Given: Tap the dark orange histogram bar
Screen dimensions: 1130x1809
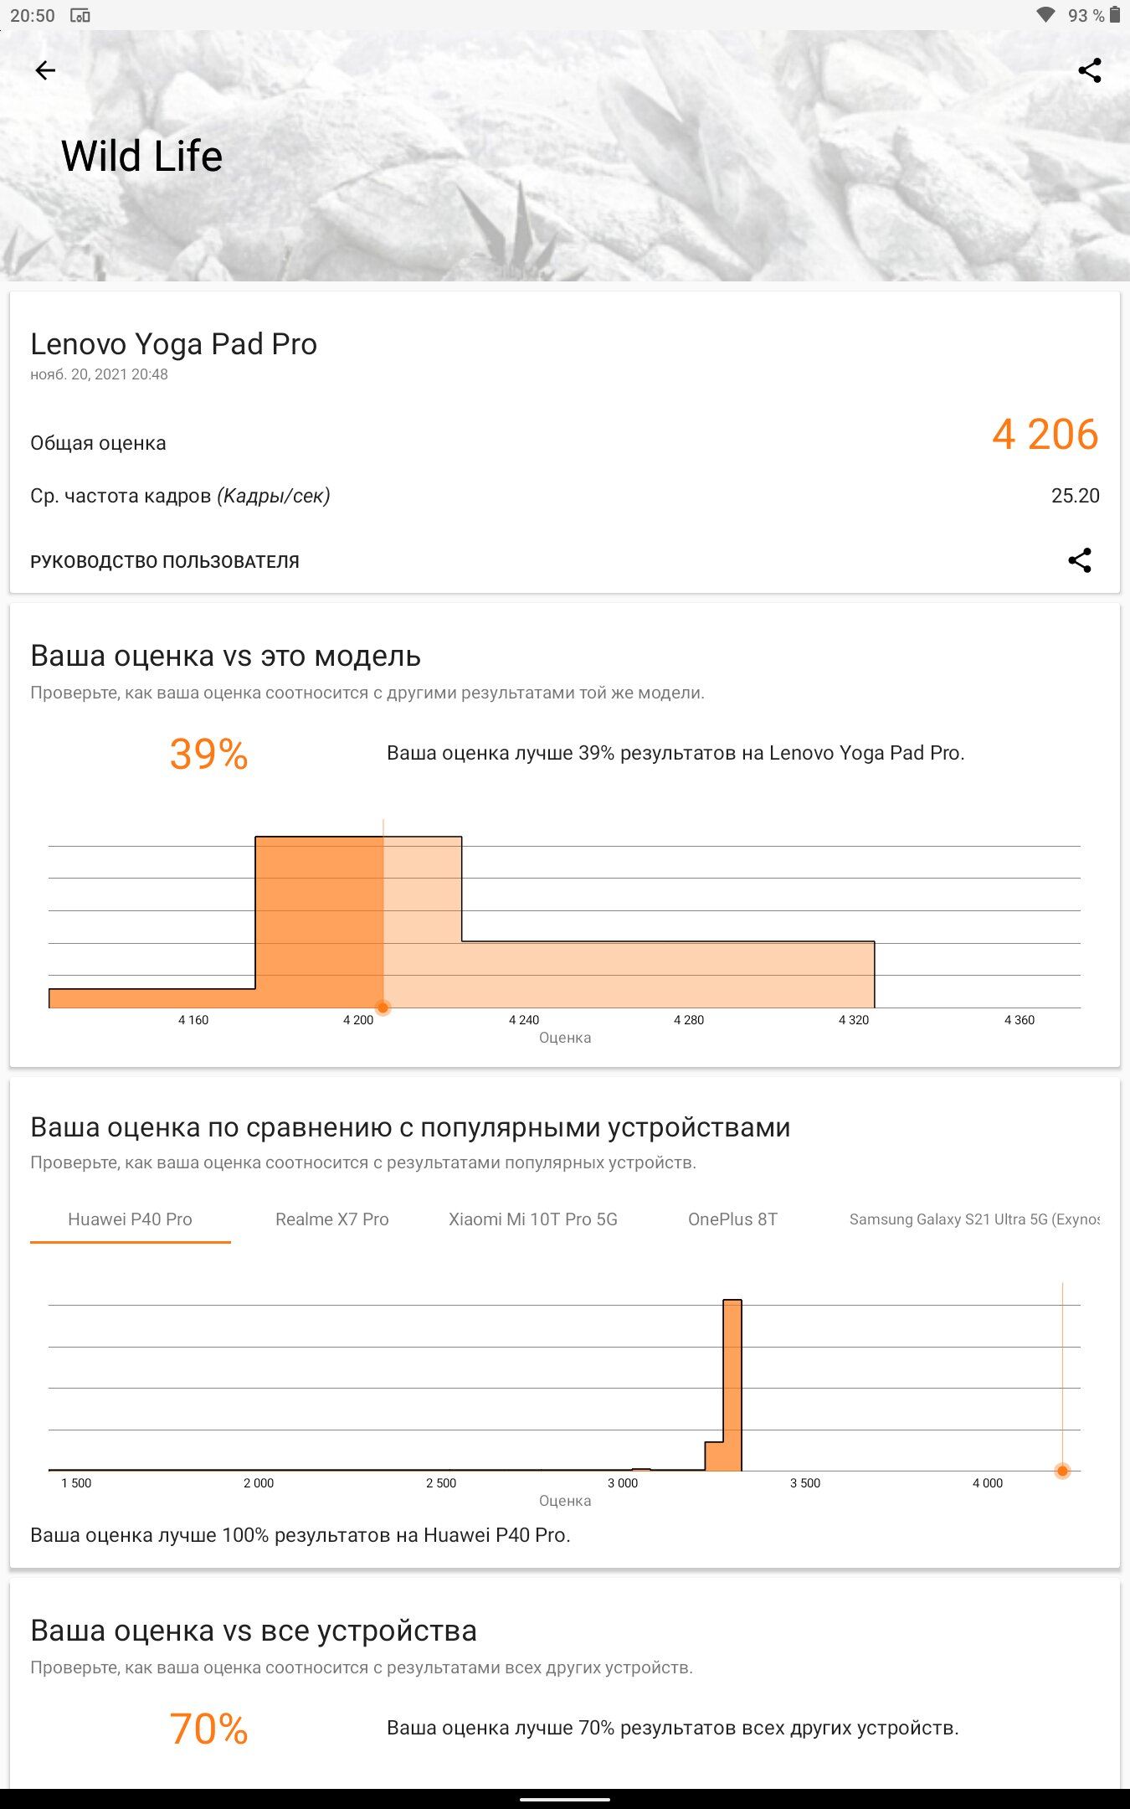Looking at the screenshot, I should [319, 921].
